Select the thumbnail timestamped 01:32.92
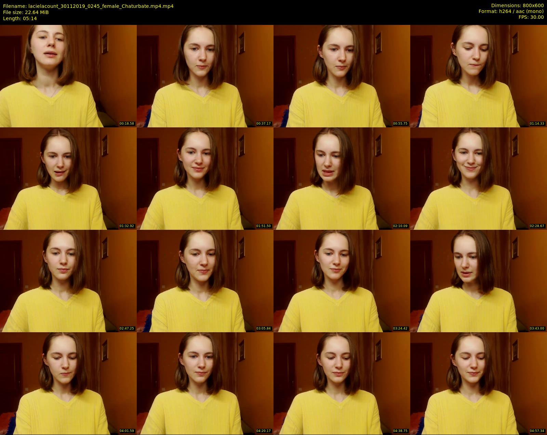Screen dimensions: 547x435 click(x=68, y=179)
